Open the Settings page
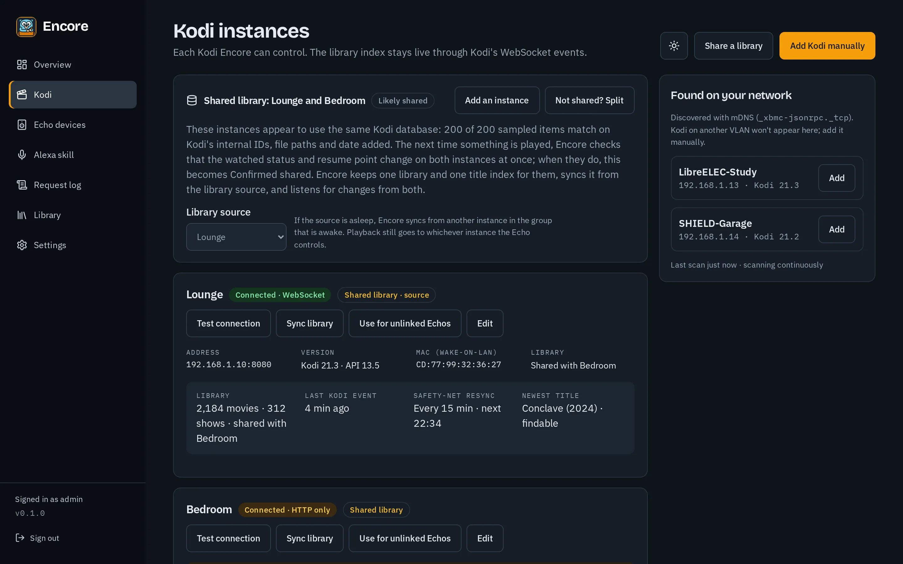The image size is (903, 564). coord(73,245)
